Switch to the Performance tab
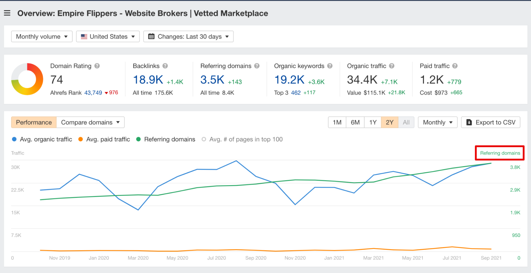 point(34,122)
